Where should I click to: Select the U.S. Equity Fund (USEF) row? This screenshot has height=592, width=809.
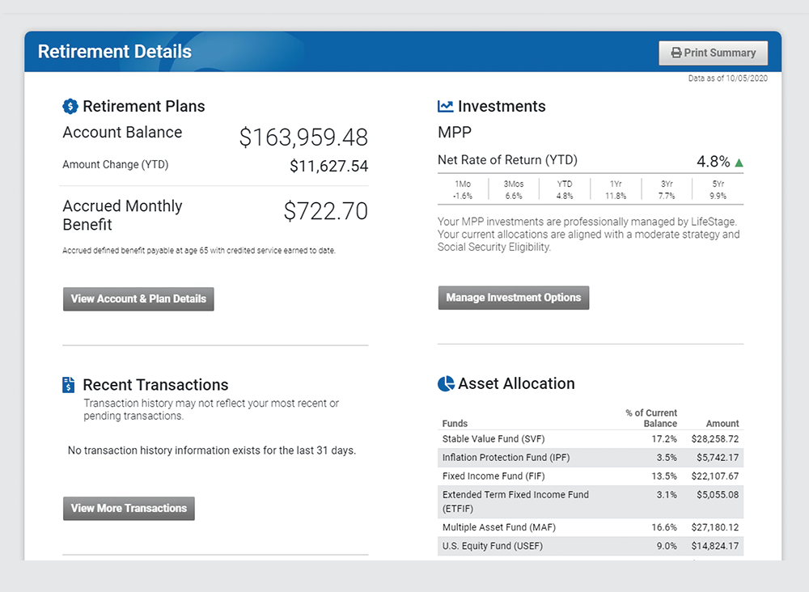(591, 546)
